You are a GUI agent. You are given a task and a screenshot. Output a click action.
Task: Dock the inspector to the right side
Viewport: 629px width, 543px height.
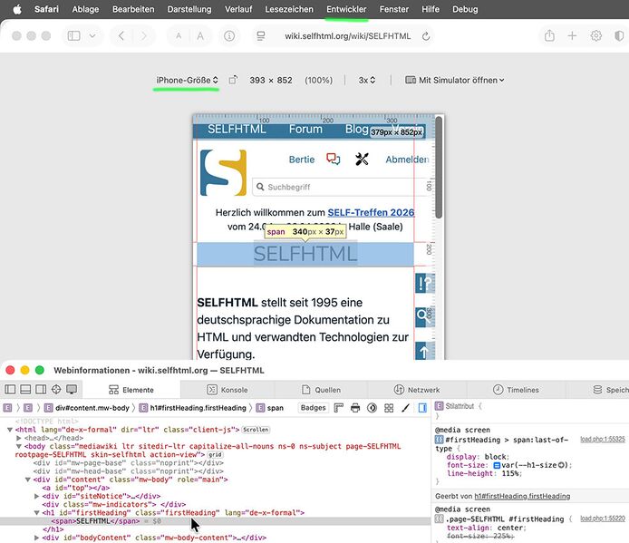point(41,389)
